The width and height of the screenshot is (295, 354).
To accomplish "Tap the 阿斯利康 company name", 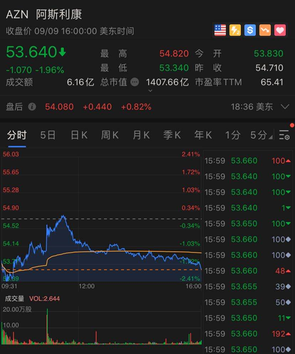I will pyautogui.click(x=59, y=14).
